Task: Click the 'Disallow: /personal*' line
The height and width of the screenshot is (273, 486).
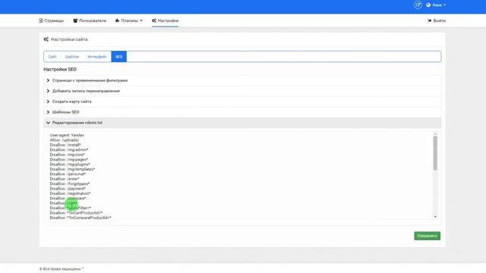Action: pyautogui.click(x=68, y=174)
